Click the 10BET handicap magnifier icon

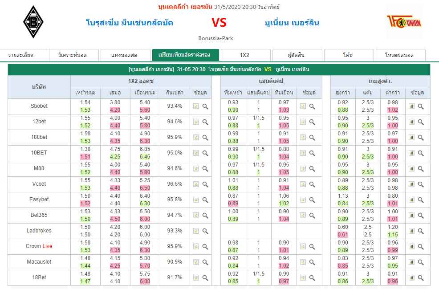click(312, 153)
